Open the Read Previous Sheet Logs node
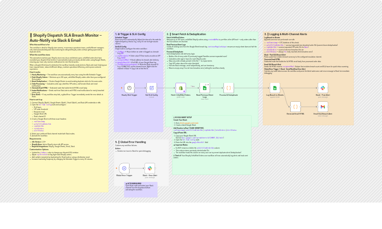The image size is (382, 229). [x=205, y=88]
